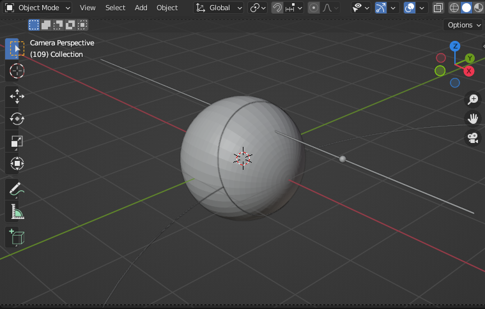
Task: Switch to wireframe viewport shading
Action: (454, 8)
